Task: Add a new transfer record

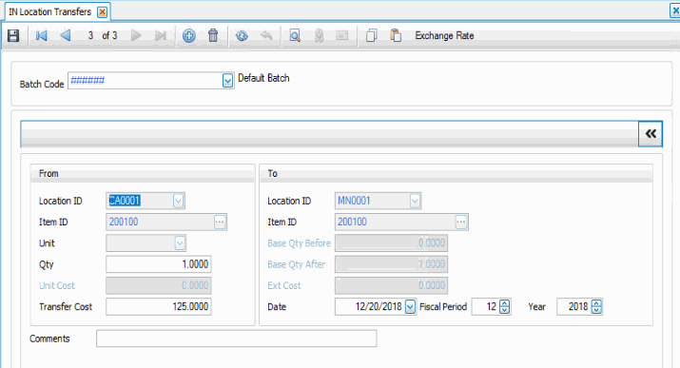Action: coord(188,35)
